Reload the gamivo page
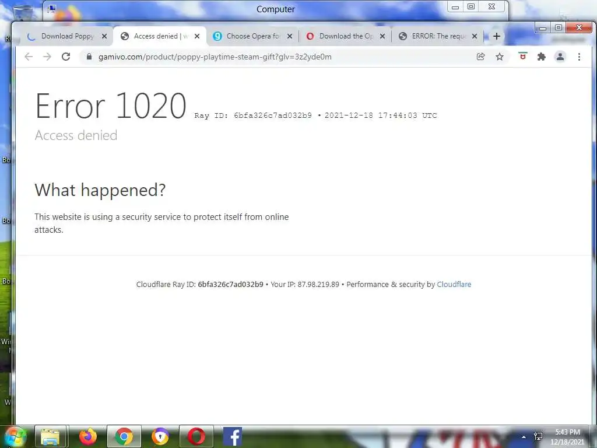Screen dimensions: 597x448 [x=66, y=57]
